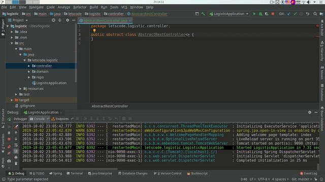Expand the .mvn folder
The height and width of the screenshot is (182, 325).
tap(12, 37)
